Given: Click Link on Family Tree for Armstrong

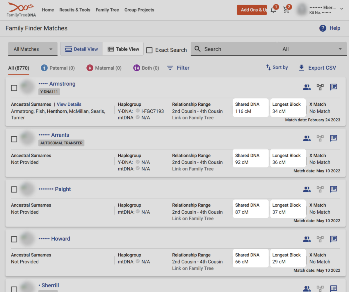Looking at the screenshot, I should [x=193, y=118].
